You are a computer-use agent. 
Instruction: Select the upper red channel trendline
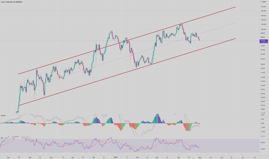[127, 40]
